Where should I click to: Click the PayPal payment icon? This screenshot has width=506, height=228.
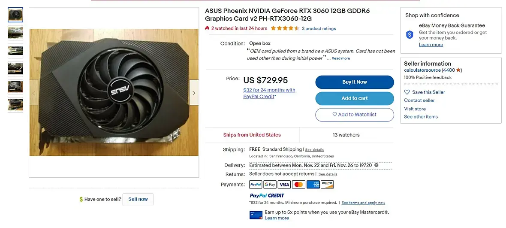pyautogui.click(x=256, y=184)
